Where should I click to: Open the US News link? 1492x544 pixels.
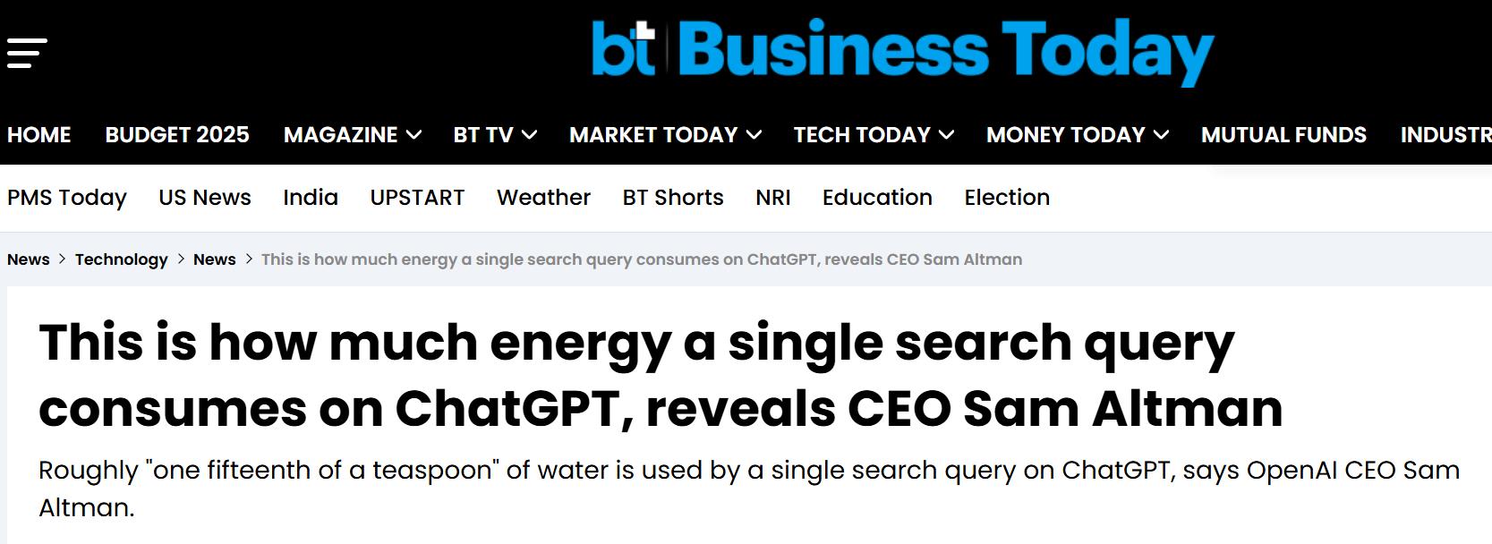pyautogui.click(x=205, y=198)
